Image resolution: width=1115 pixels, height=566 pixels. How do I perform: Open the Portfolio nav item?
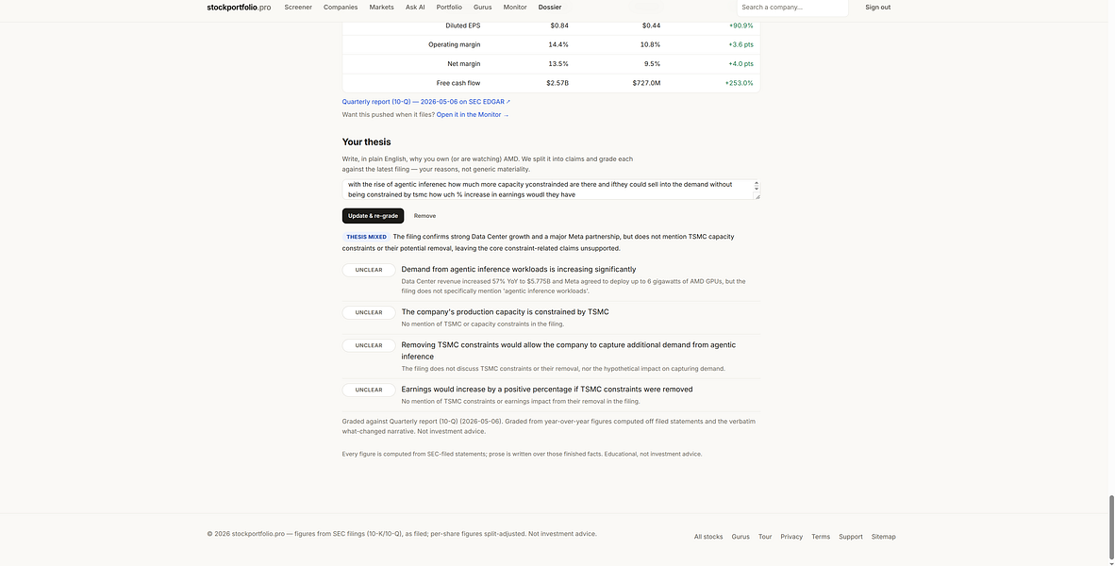tap(449, 8)
